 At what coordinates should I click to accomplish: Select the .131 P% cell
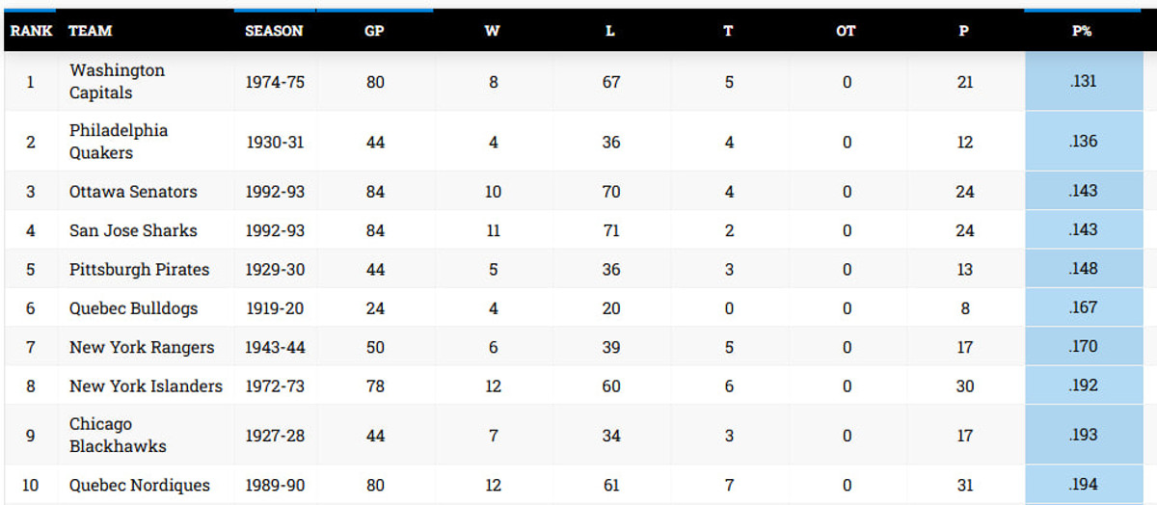pos(1083,82)
